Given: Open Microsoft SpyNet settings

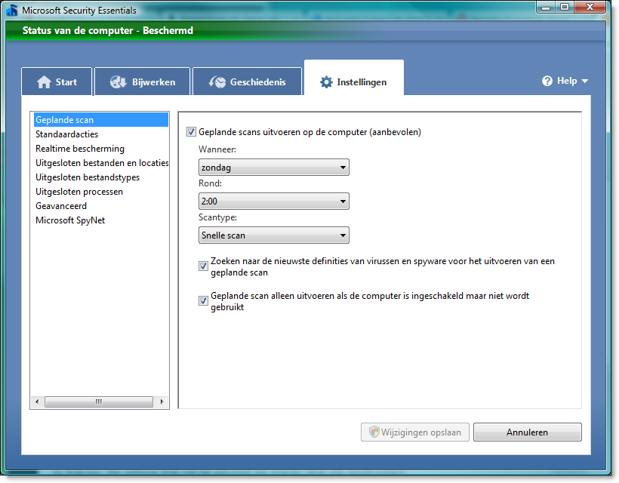Looking at the screenshot, I should click(101, 220).
